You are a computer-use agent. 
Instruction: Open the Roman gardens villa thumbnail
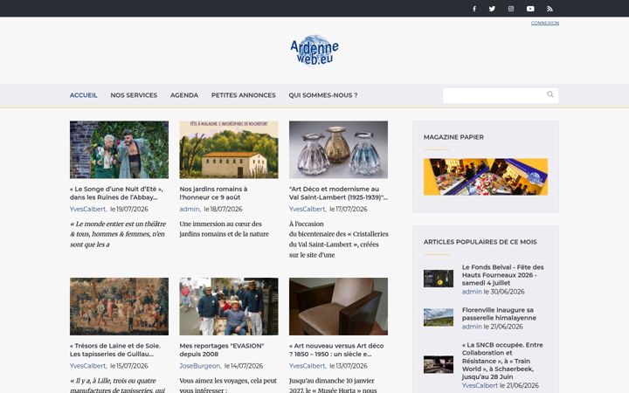point(229,149)
